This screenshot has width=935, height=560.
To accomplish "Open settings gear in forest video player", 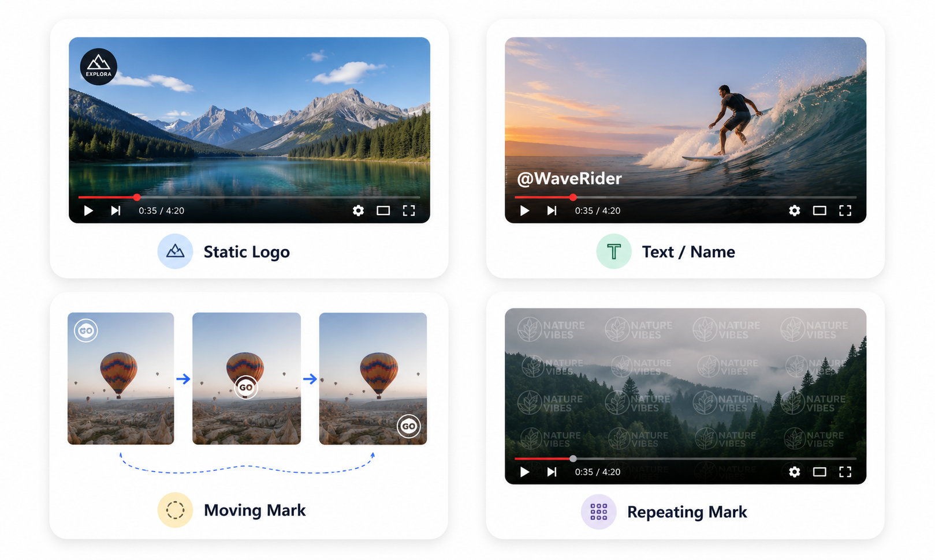I will click(795, 472).
